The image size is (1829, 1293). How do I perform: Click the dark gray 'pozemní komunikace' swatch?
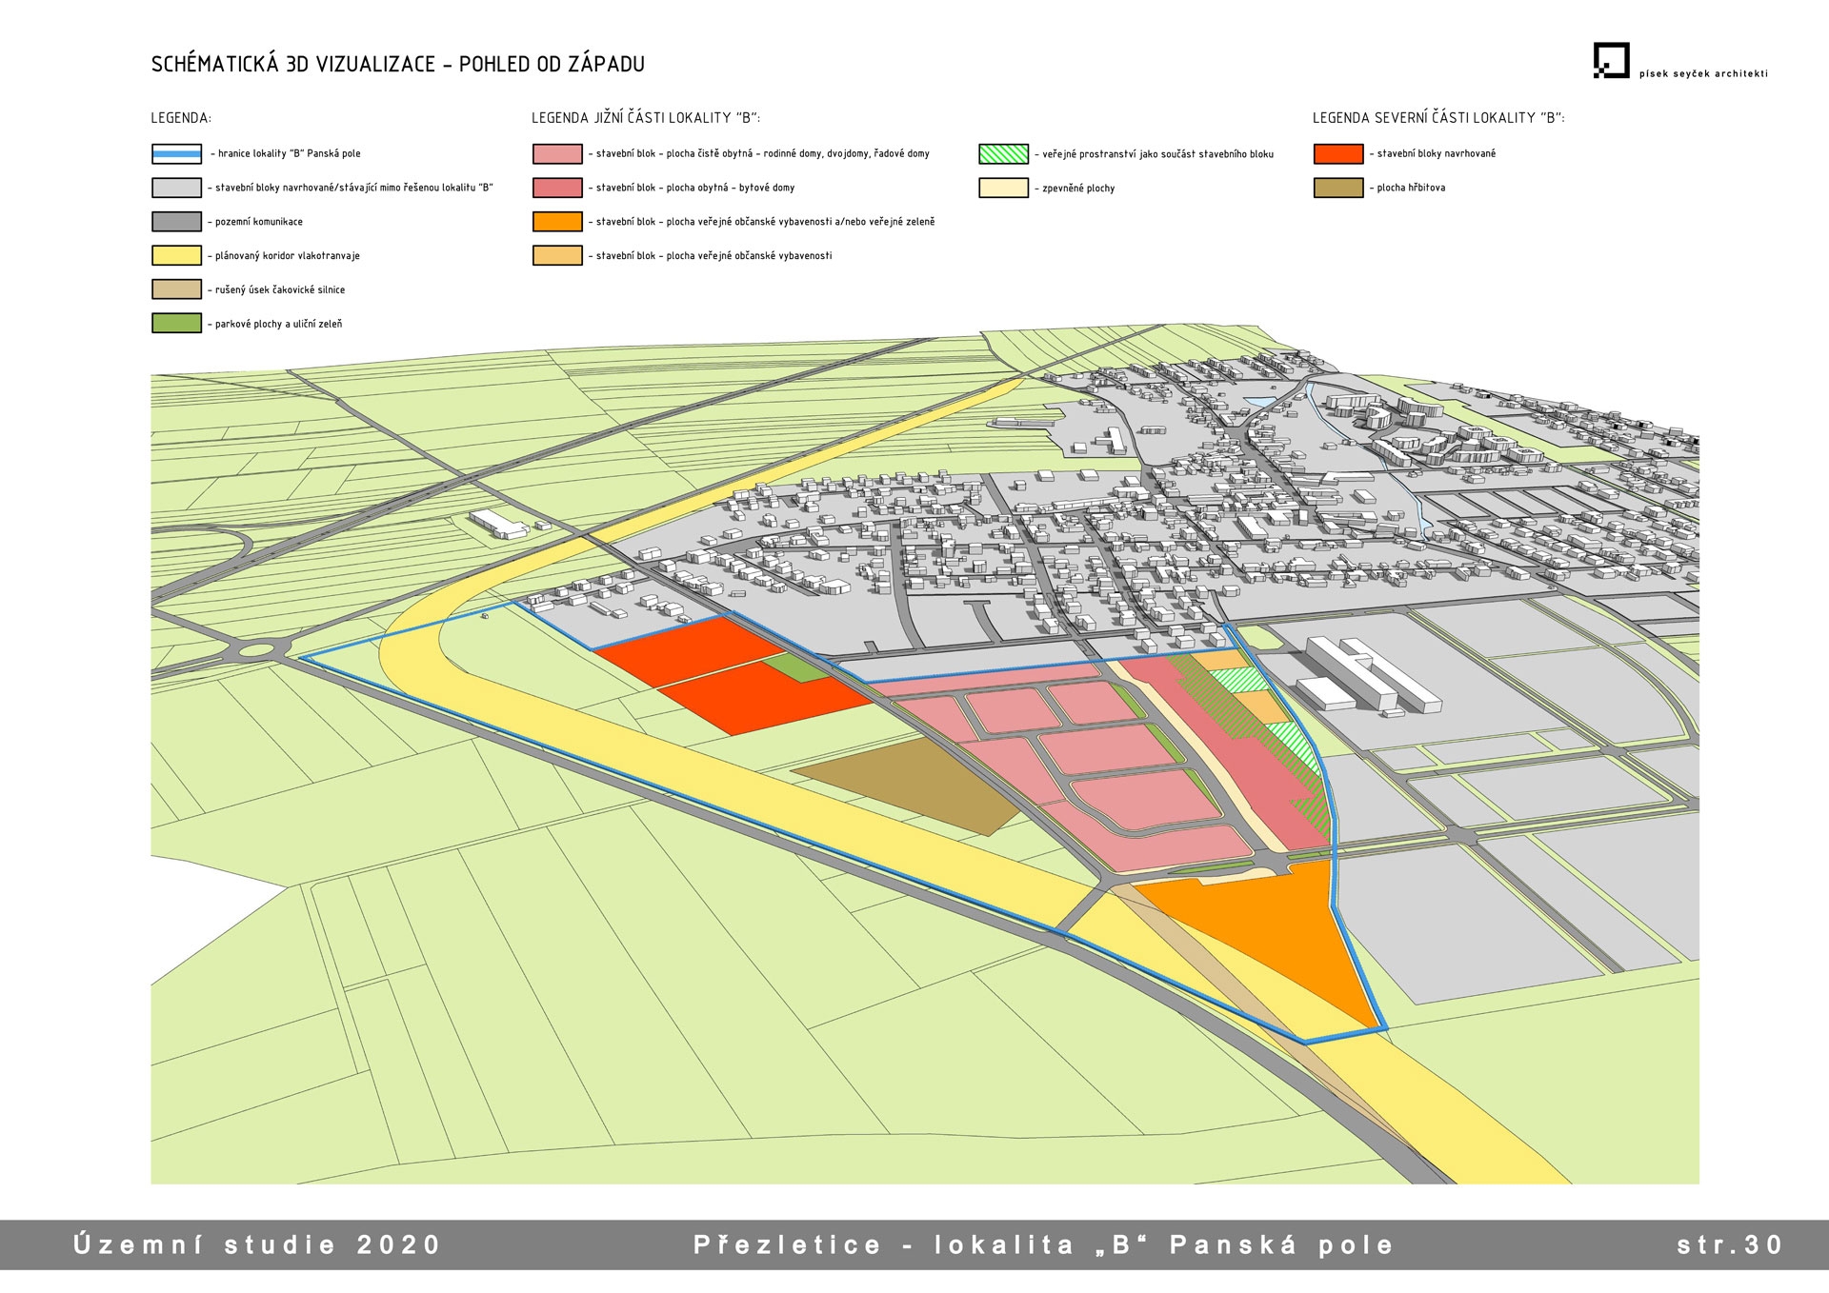(x=176, y=222)
